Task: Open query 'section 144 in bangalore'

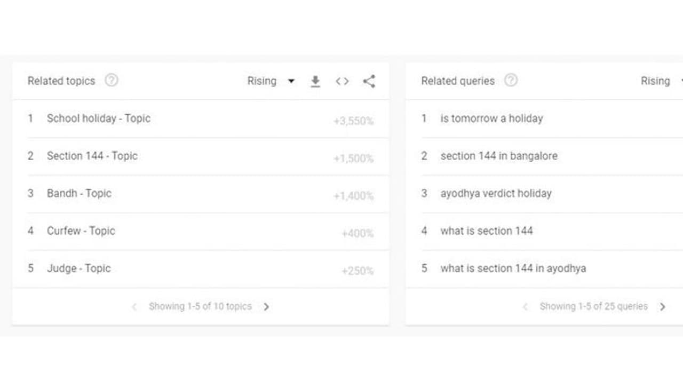Action: pos(499,156)
